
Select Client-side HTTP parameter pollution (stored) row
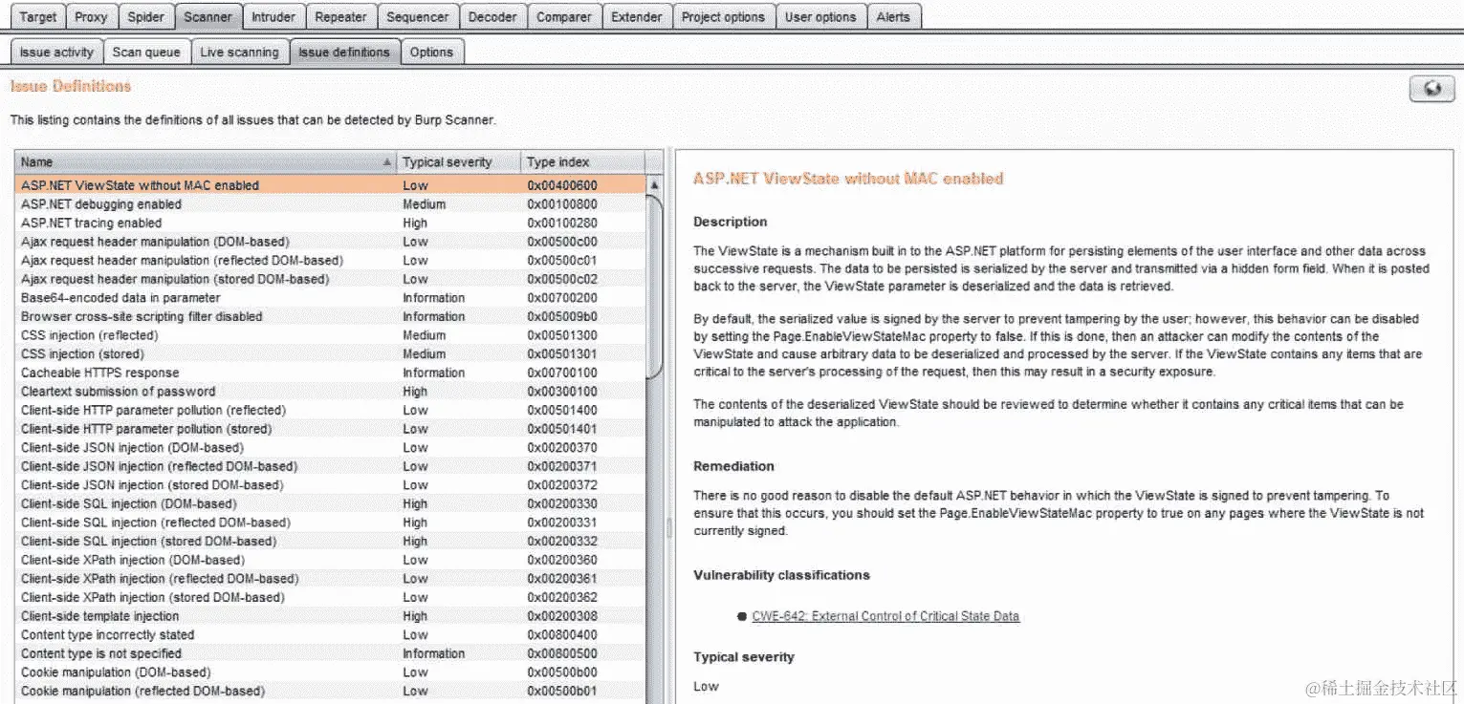click(331, 429)
